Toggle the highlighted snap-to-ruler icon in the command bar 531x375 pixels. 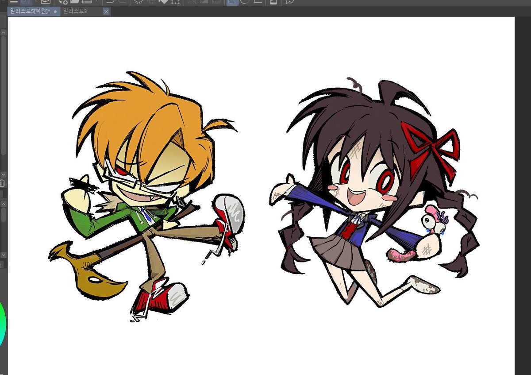232,2
